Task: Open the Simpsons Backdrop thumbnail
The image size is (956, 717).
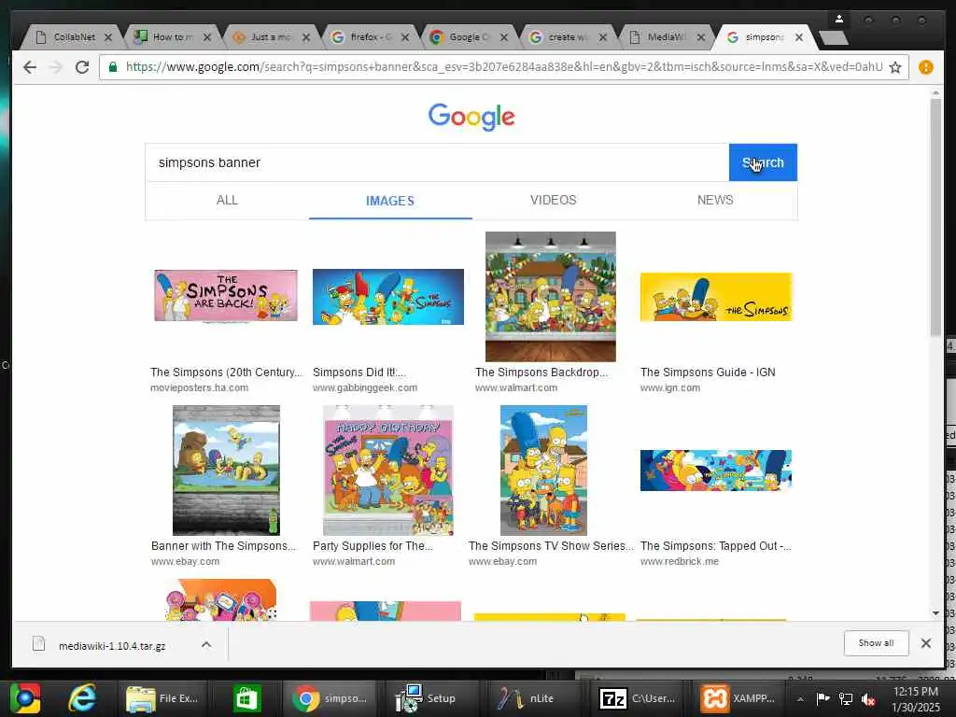Action: (551, 297)
